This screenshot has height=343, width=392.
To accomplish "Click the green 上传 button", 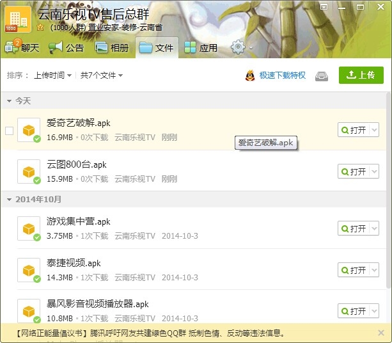I will click(x=361, y=75).
